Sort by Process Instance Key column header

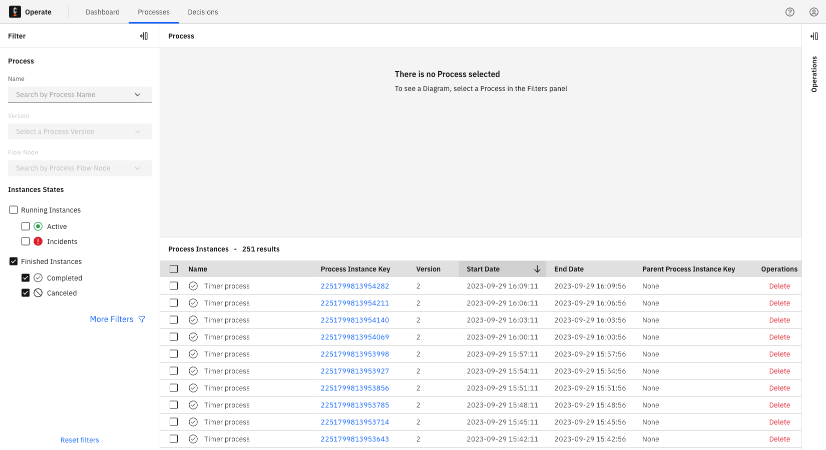(x=355, y=269)
